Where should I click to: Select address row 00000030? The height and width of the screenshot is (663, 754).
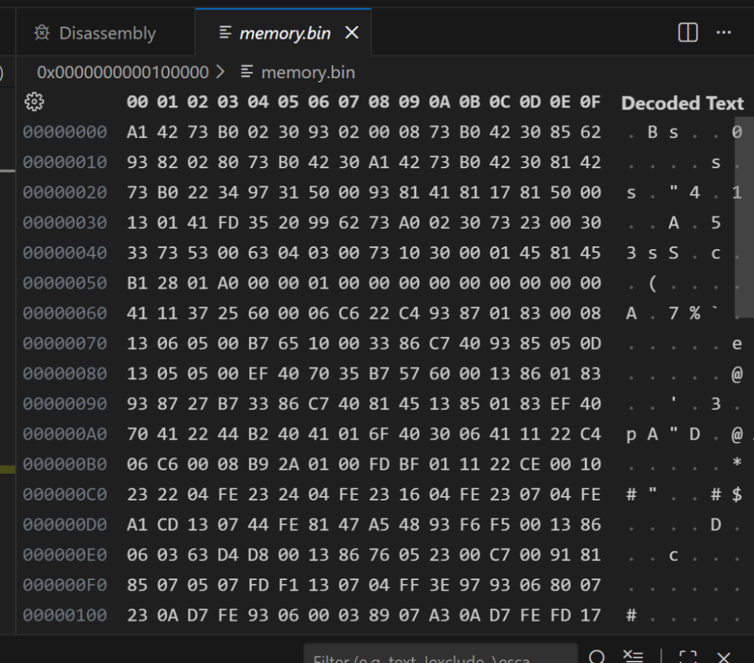tap(65, 223)
